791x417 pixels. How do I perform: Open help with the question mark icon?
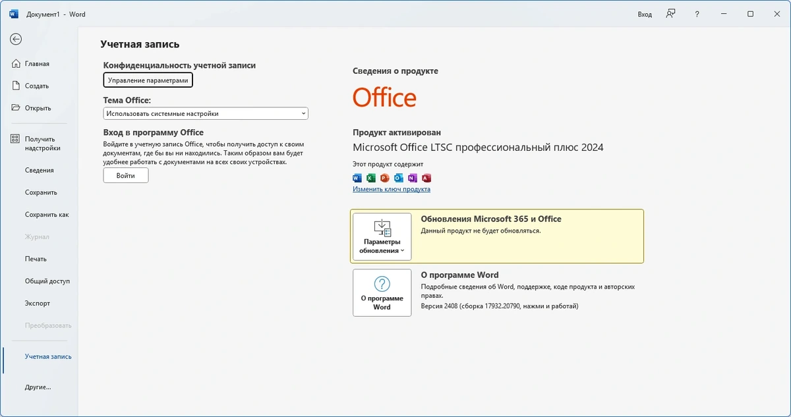tap(697, 14)
